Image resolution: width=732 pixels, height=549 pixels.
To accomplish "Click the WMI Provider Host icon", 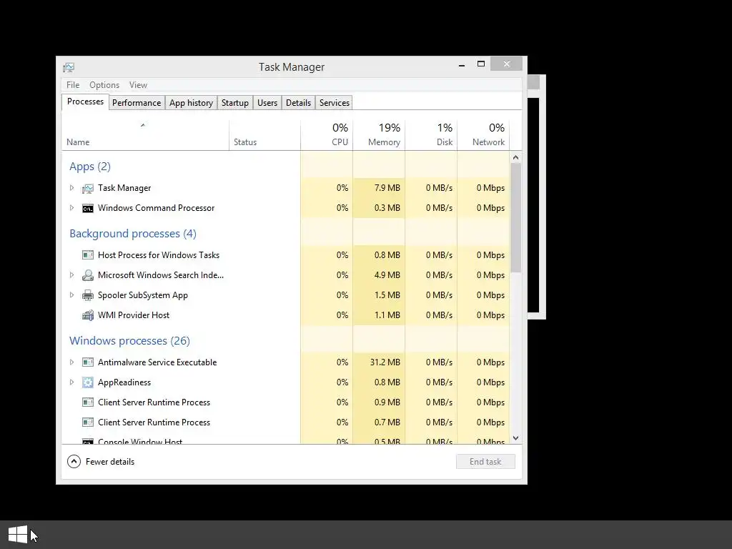I will click(x=88, y=315).
